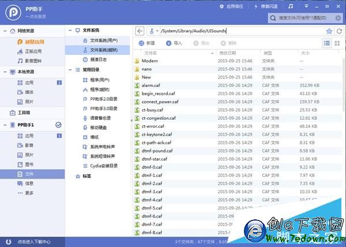Collapse the 网络资源 section
Screen dimensions: 346x247
5,31
